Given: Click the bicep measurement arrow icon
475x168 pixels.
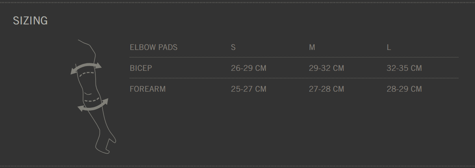Looking at the screenshot, I should click(x=86, y=67).
